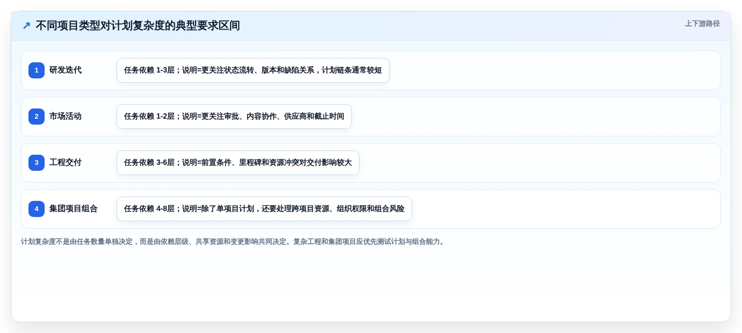Click the '市场活动' row label

pyautogui.click(x=66, y=117)
